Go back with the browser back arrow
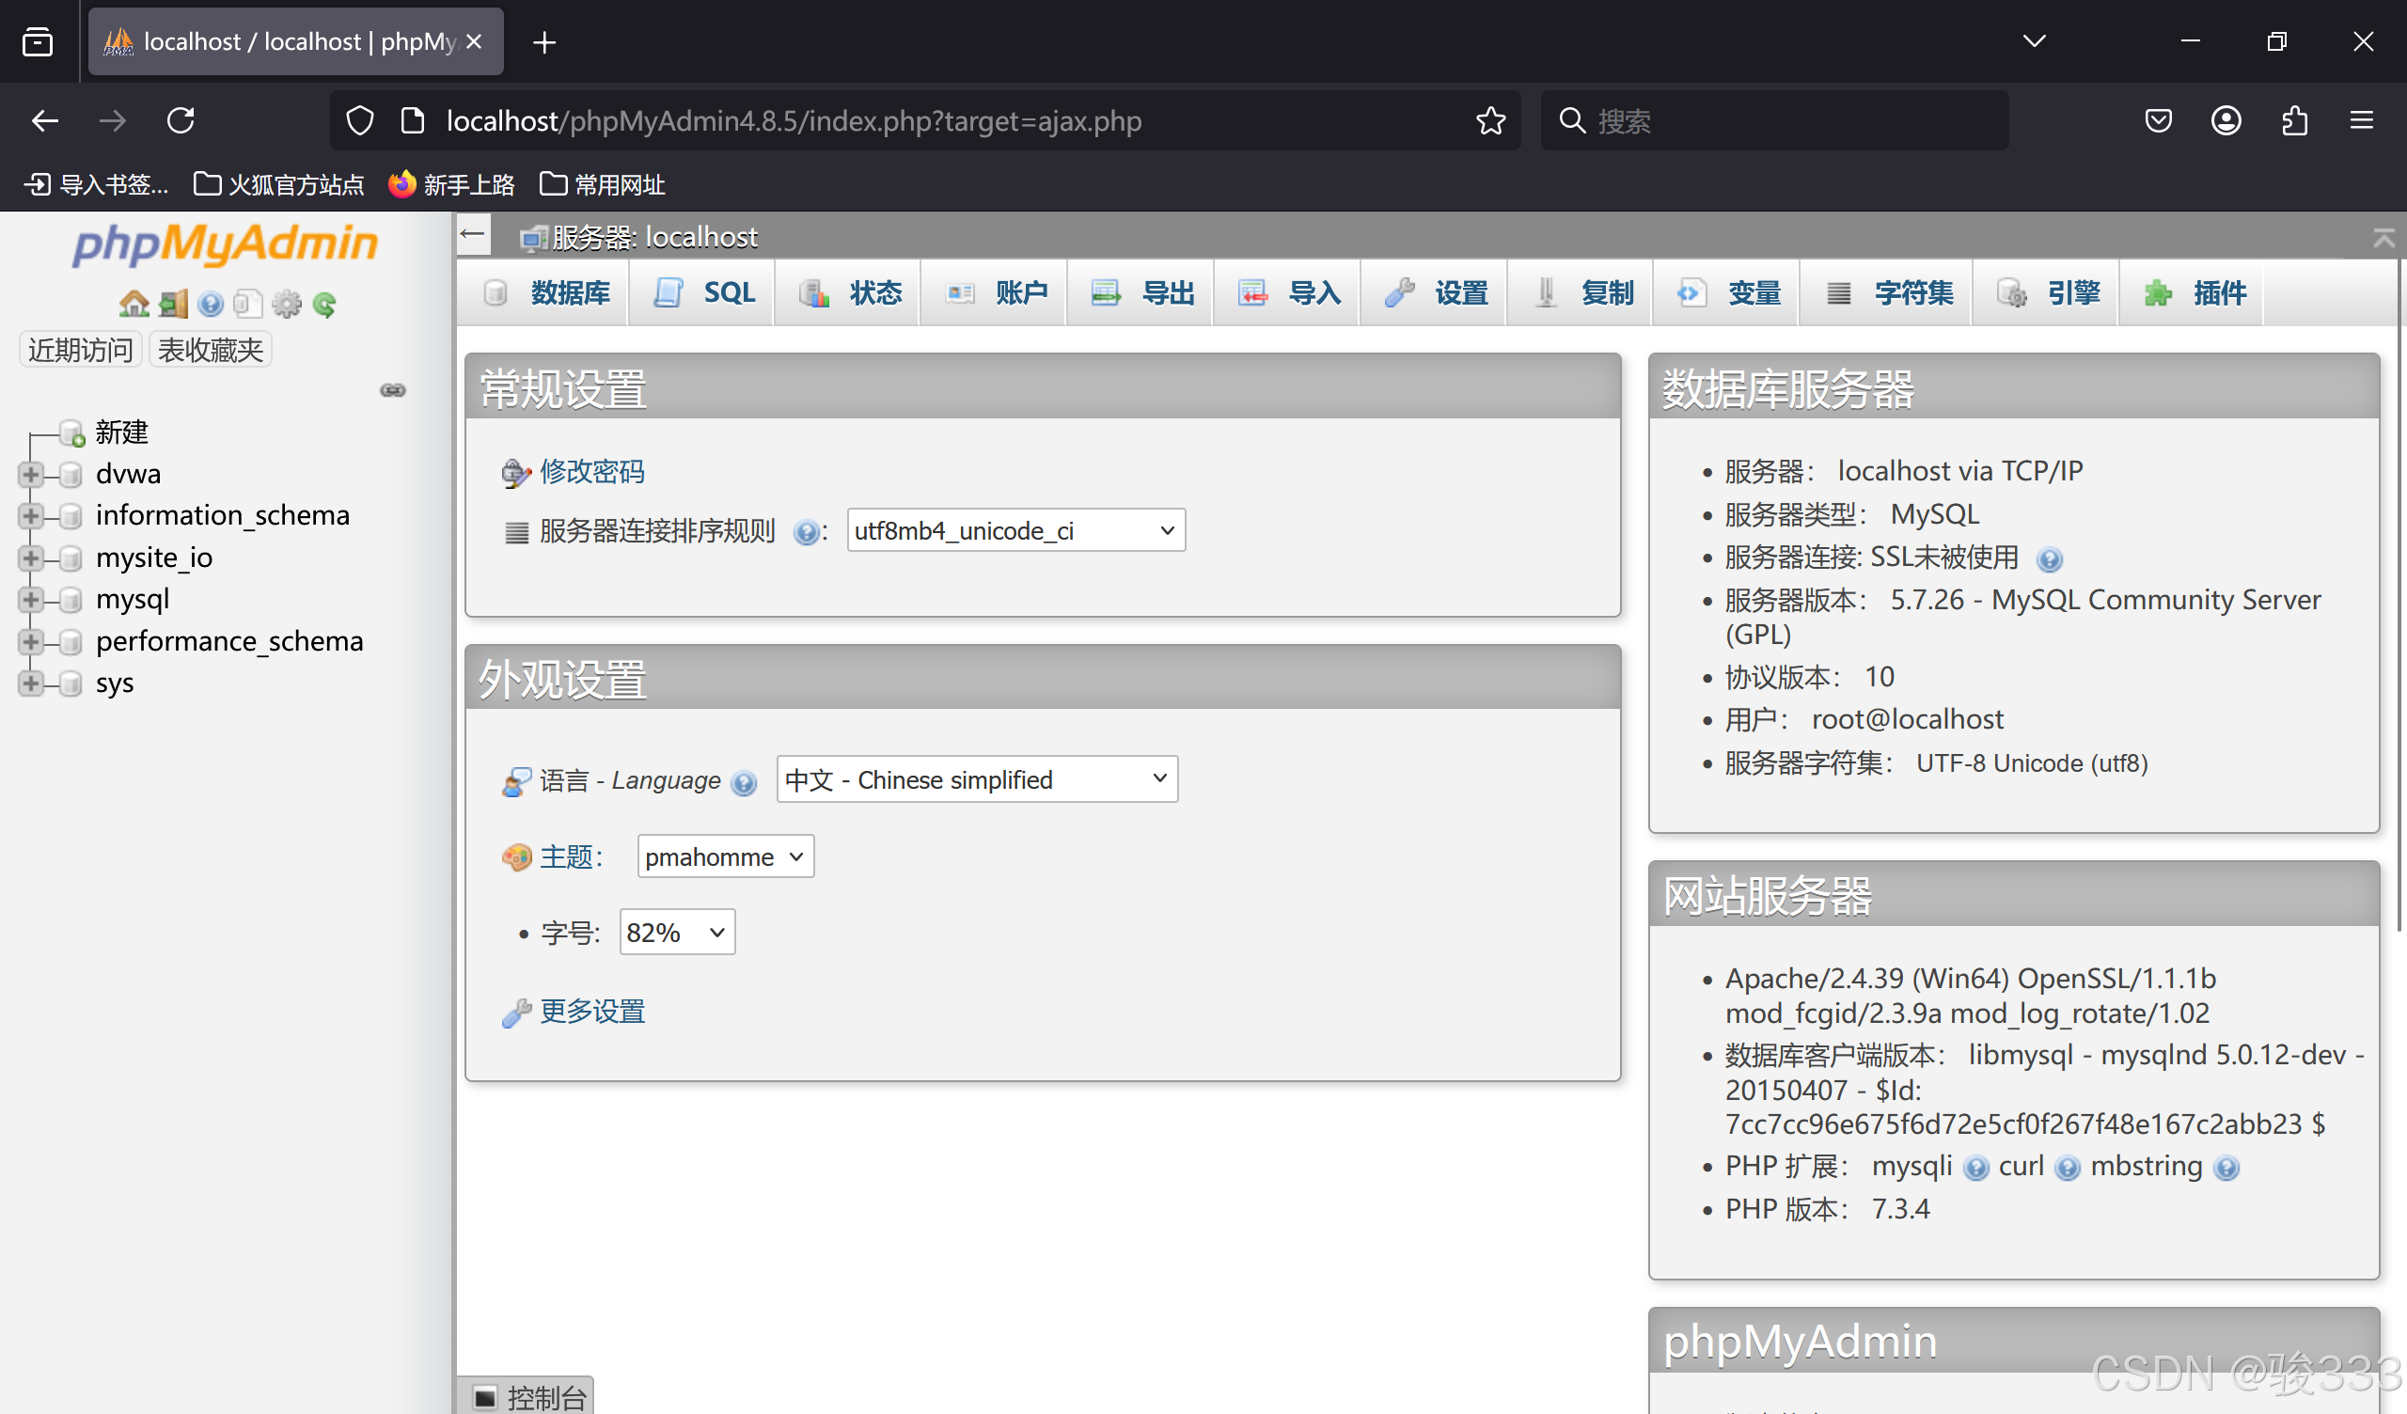 click(x=45, y=121)
